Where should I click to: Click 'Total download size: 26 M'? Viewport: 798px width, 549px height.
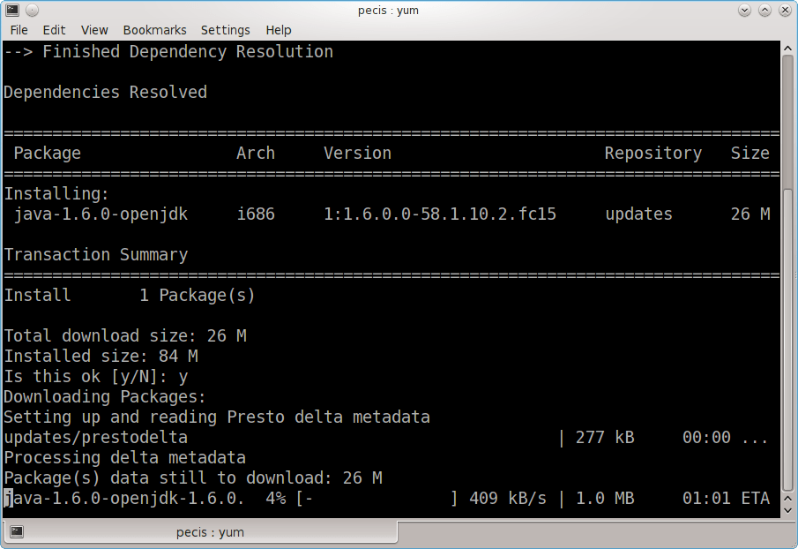pos(125,336)
